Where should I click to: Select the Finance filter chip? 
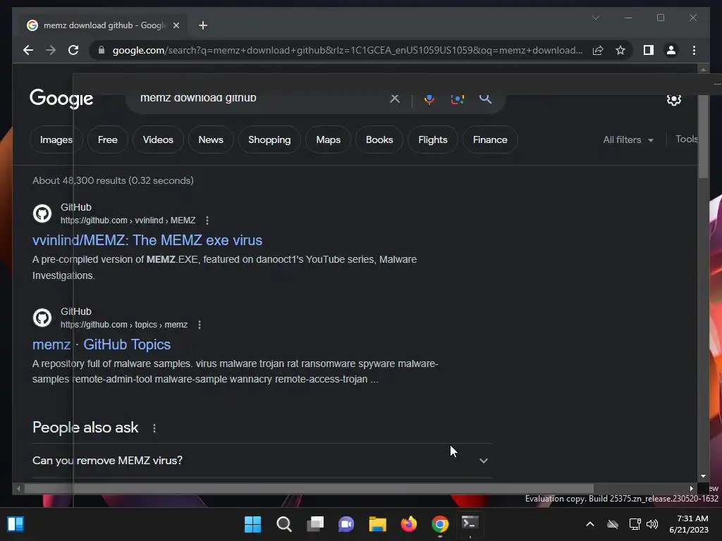tap(490, 139)
